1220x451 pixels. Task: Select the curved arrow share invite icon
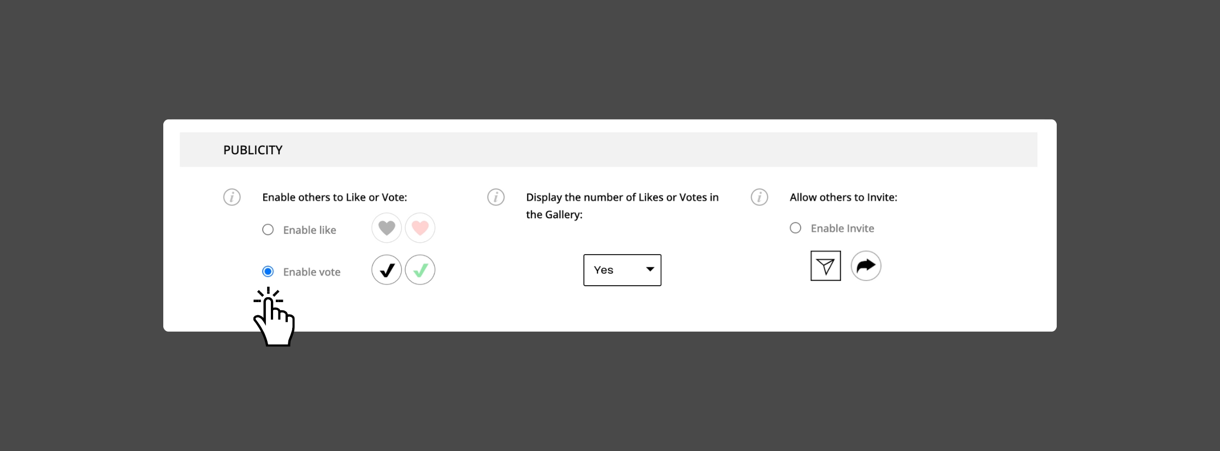click(866, 266)
